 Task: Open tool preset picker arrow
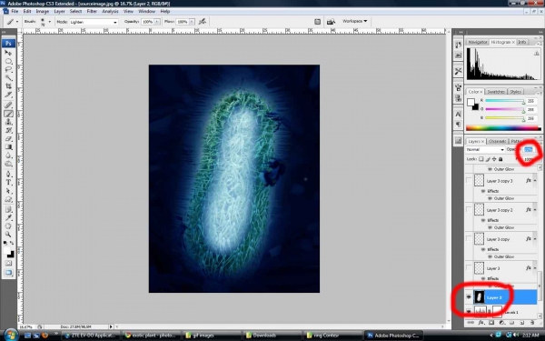(17, 22)
